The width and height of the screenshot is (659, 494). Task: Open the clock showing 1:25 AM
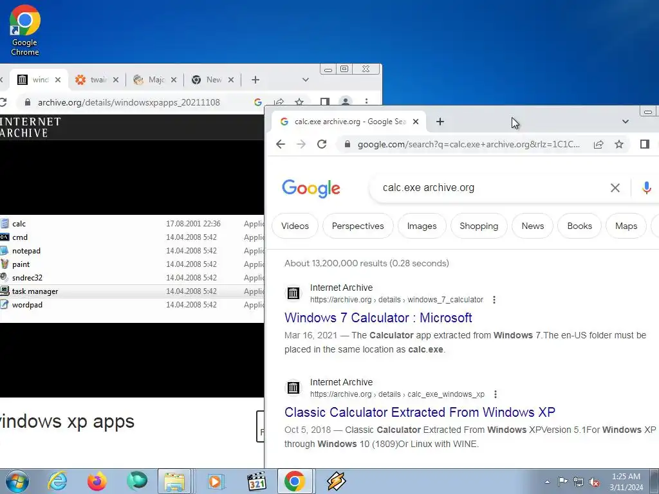tap(626, 482)
